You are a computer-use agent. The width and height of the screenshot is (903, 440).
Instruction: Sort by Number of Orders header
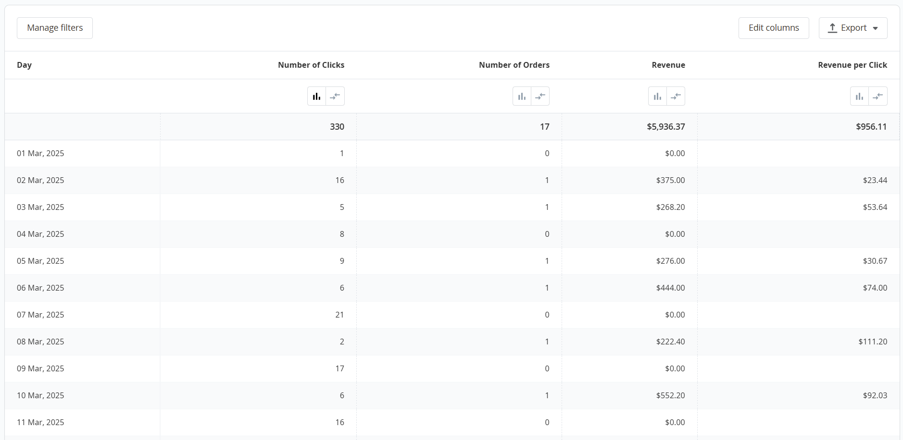click(514, 65)
